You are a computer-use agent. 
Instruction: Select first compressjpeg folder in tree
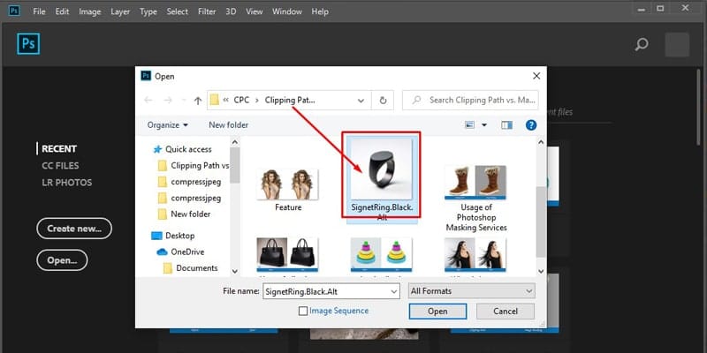[190, 182]
